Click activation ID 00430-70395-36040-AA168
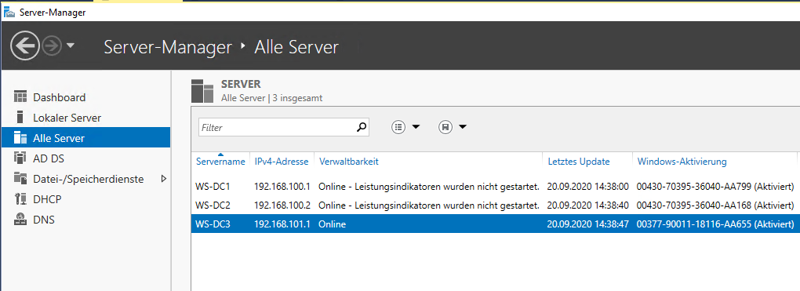 click(694, 206)
